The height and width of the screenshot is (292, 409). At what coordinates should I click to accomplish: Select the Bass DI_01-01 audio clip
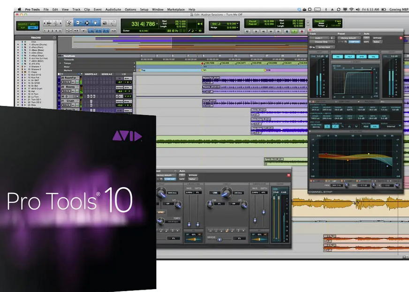(x=279, y=112)
